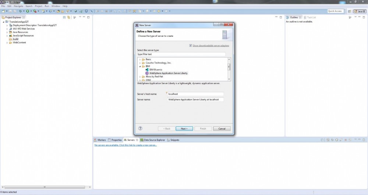The image size is (368, 195).
Task: Select the build folder in Project Explorer
Action: click(15, 39)
